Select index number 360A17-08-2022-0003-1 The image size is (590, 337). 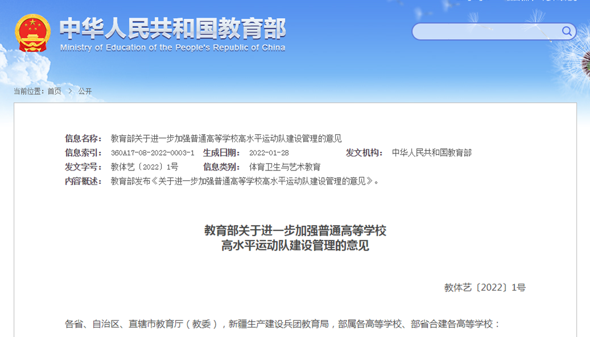[x=153, y=153]
